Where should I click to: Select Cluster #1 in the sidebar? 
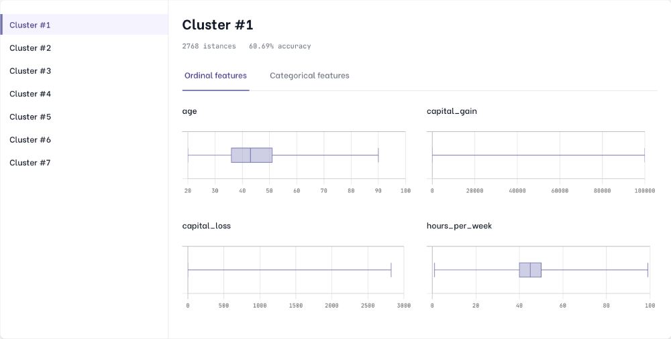pos(30,25)
